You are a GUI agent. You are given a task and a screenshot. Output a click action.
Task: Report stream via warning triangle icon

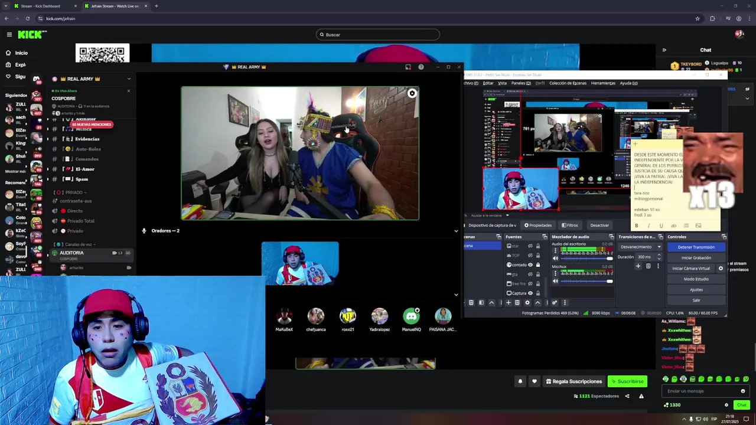pos(641,396)
